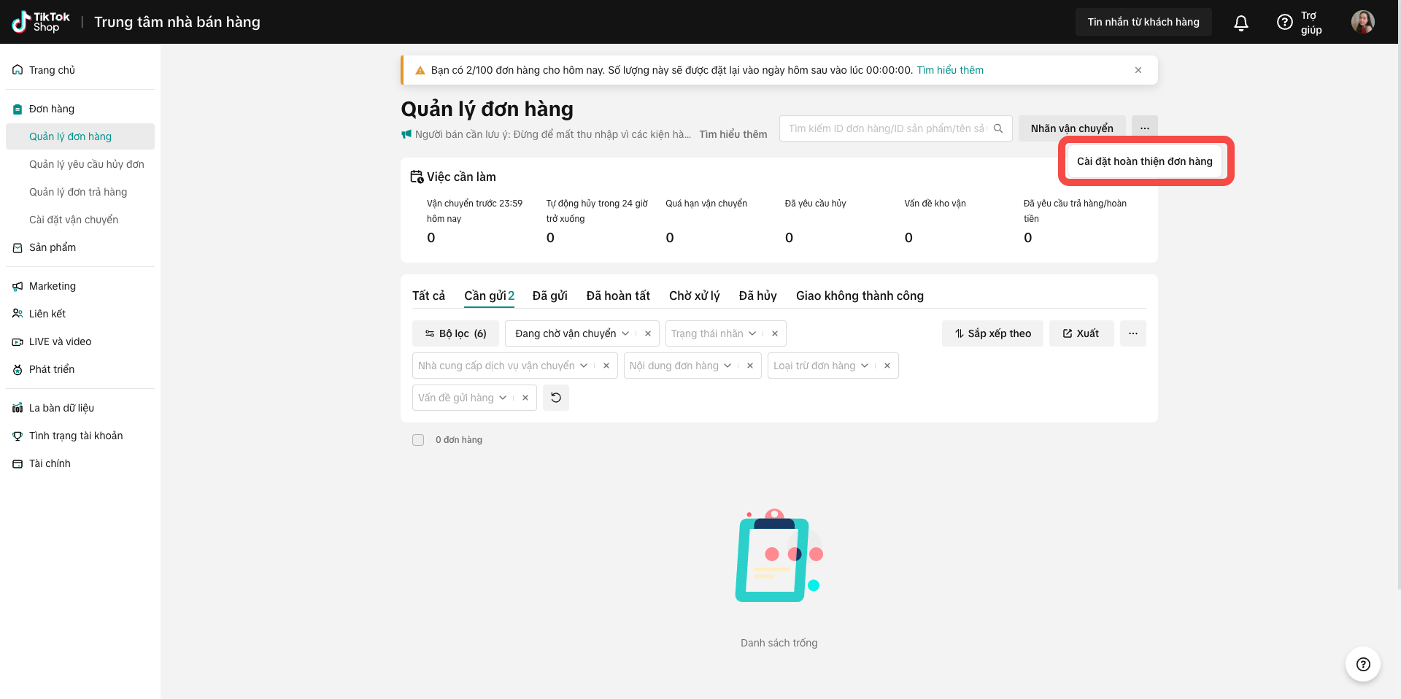Click the TikTok Shop logo
This screenshot has height=699, width=1401.
[x=41, y=22]
